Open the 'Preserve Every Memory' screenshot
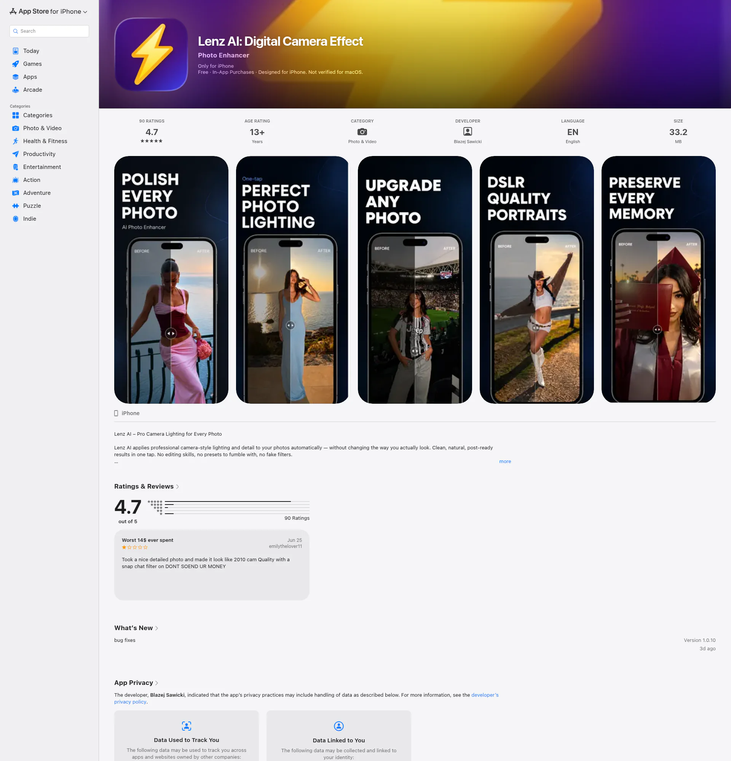This screenshot has height=761, width=731. click(x=658, y=280)
